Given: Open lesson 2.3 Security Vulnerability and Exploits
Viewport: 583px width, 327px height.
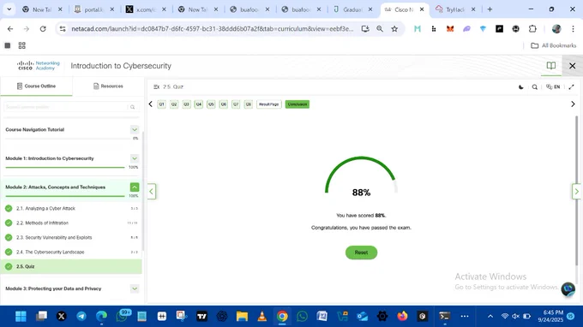Looking at the screenshot, I should 71,238.
